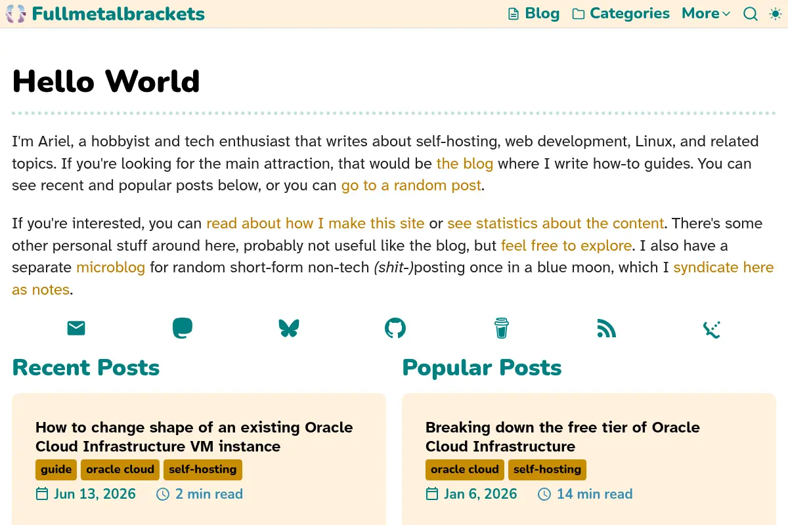The image size is (788, 525).
Task: Click the "Hello World" page heading
Action: 106,81
